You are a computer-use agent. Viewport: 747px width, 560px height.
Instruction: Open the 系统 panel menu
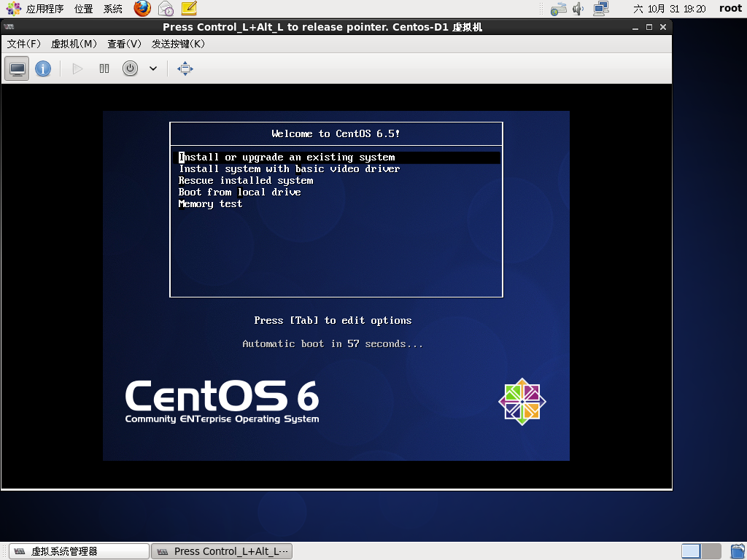coord(113,9)
